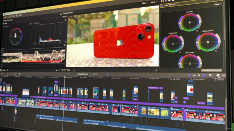This screenshot has height=131, width=234.
Task: Go to previous timeline history arrow
Action: (x=68, y=74)
